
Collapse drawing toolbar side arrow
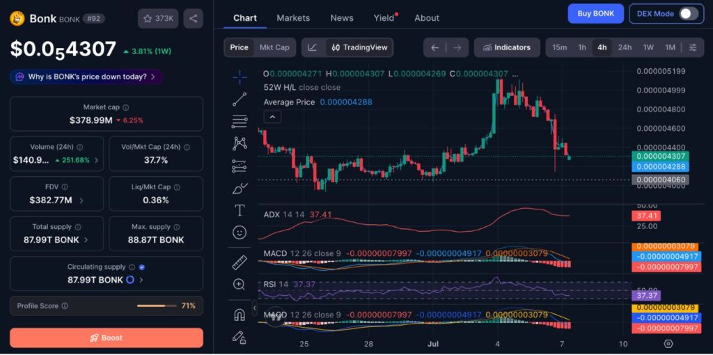coord(255,308)
